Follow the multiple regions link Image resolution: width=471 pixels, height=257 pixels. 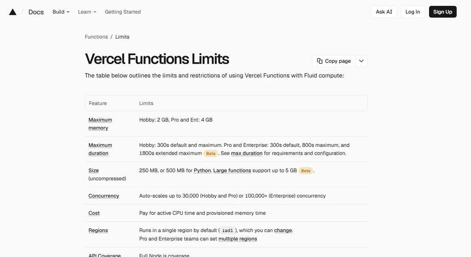pos(238,239)
